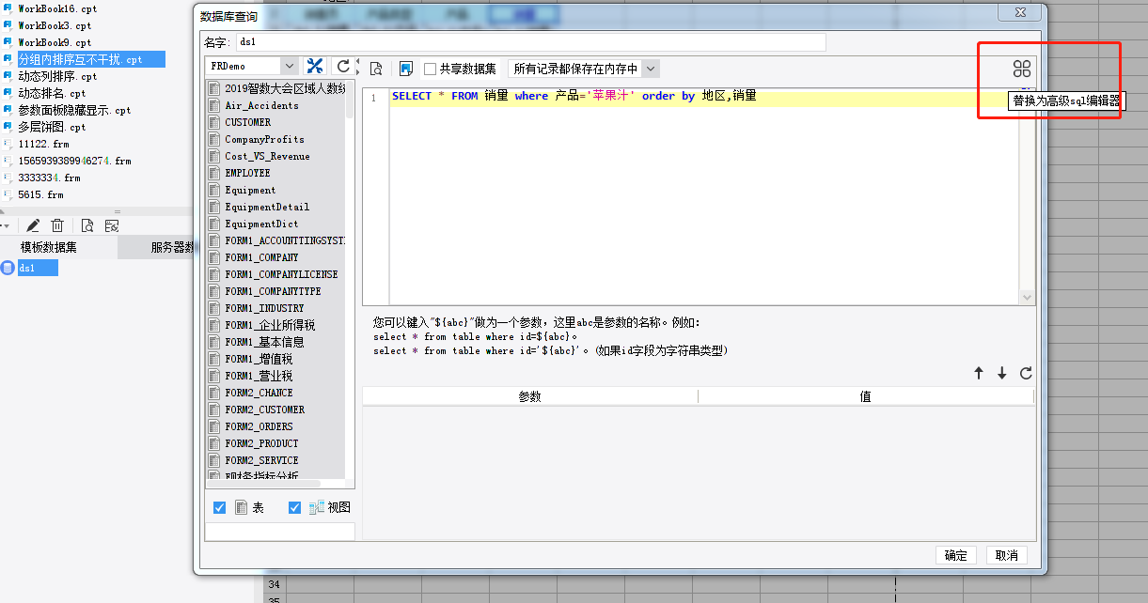Select the FORM1_COMPANY table
Screen dimensions: 1148x603
(x=261, y=257)
